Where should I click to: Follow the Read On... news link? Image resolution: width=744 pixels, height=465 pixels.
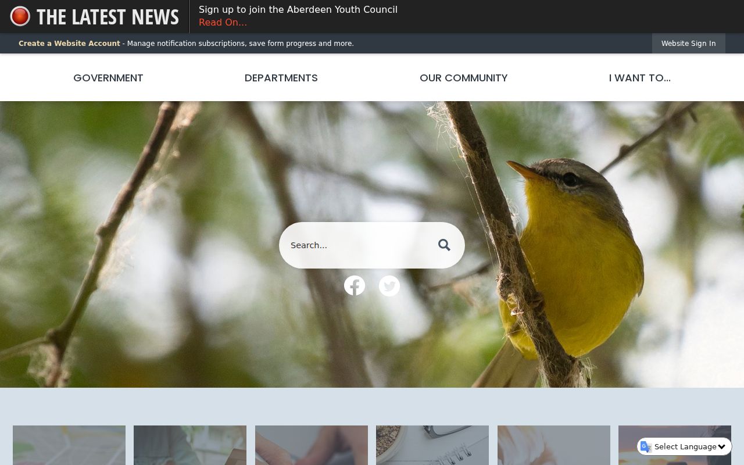tap(223, 23)
